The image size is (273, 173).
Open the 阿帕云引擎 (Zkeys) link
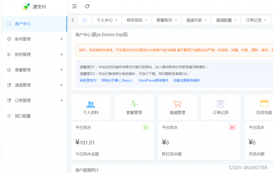click(117, 80)
